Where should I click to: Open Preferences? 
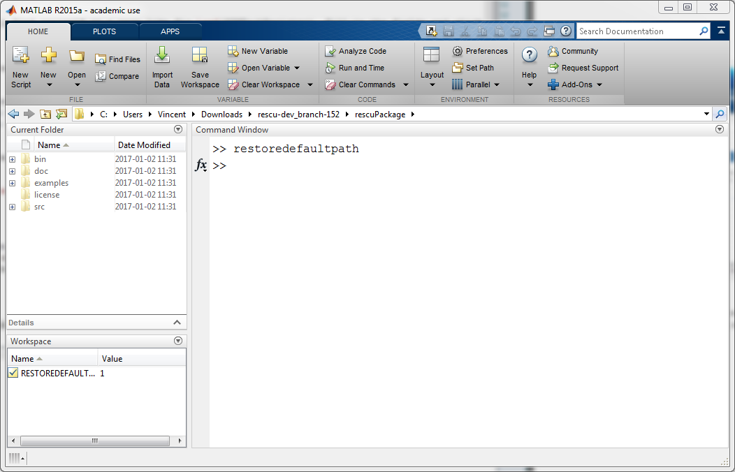[480, 50]
